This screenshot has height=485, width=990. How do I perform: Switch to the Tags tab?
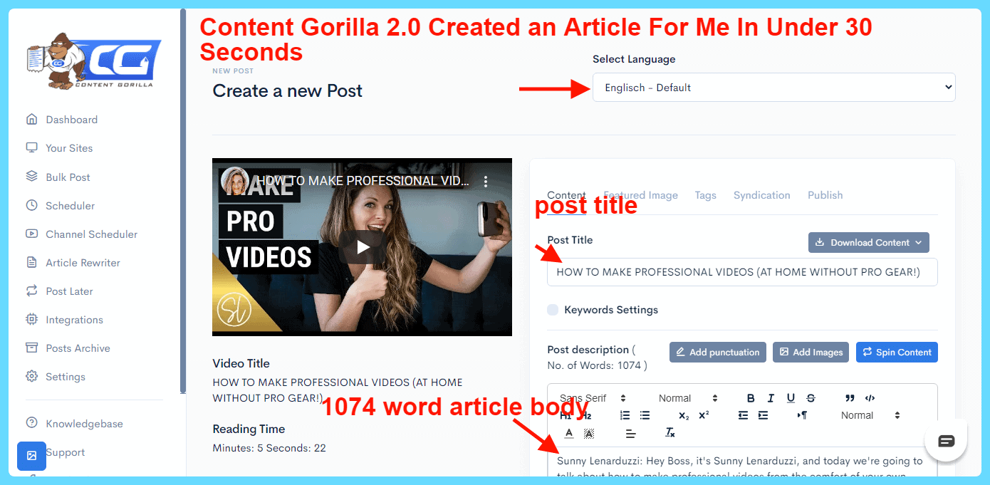(706, 195)
